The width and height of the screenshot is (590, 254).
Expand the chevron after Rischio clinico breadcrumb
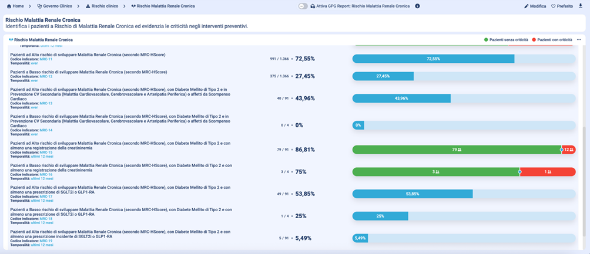click(123, 6)
